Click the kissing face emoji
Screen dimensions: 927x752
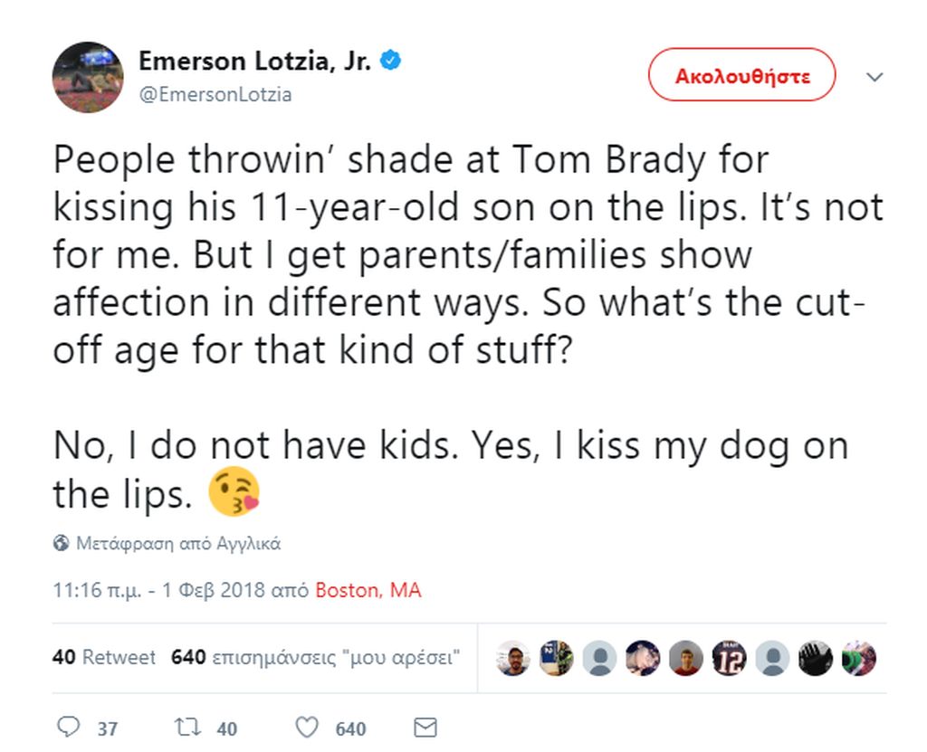(x=234, y=491)
